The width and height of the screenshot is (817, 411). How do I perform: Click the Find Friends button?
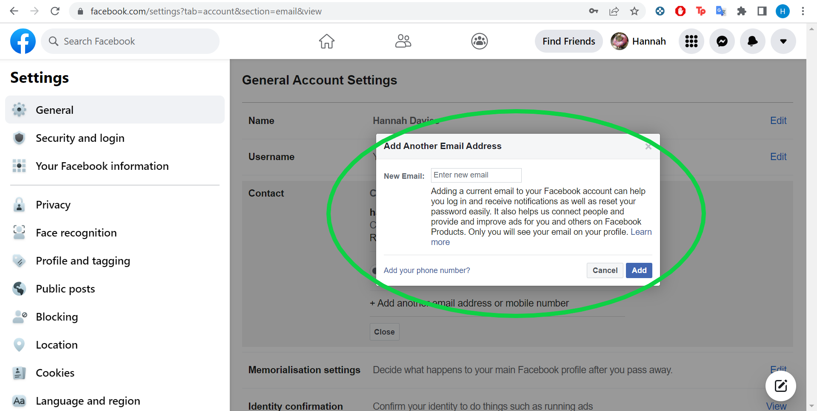[568, 41]
